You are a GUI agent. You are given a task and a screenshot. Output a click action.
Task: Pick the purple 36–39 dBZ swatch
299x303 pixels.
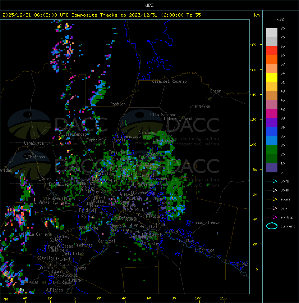[x=272, y=123]
